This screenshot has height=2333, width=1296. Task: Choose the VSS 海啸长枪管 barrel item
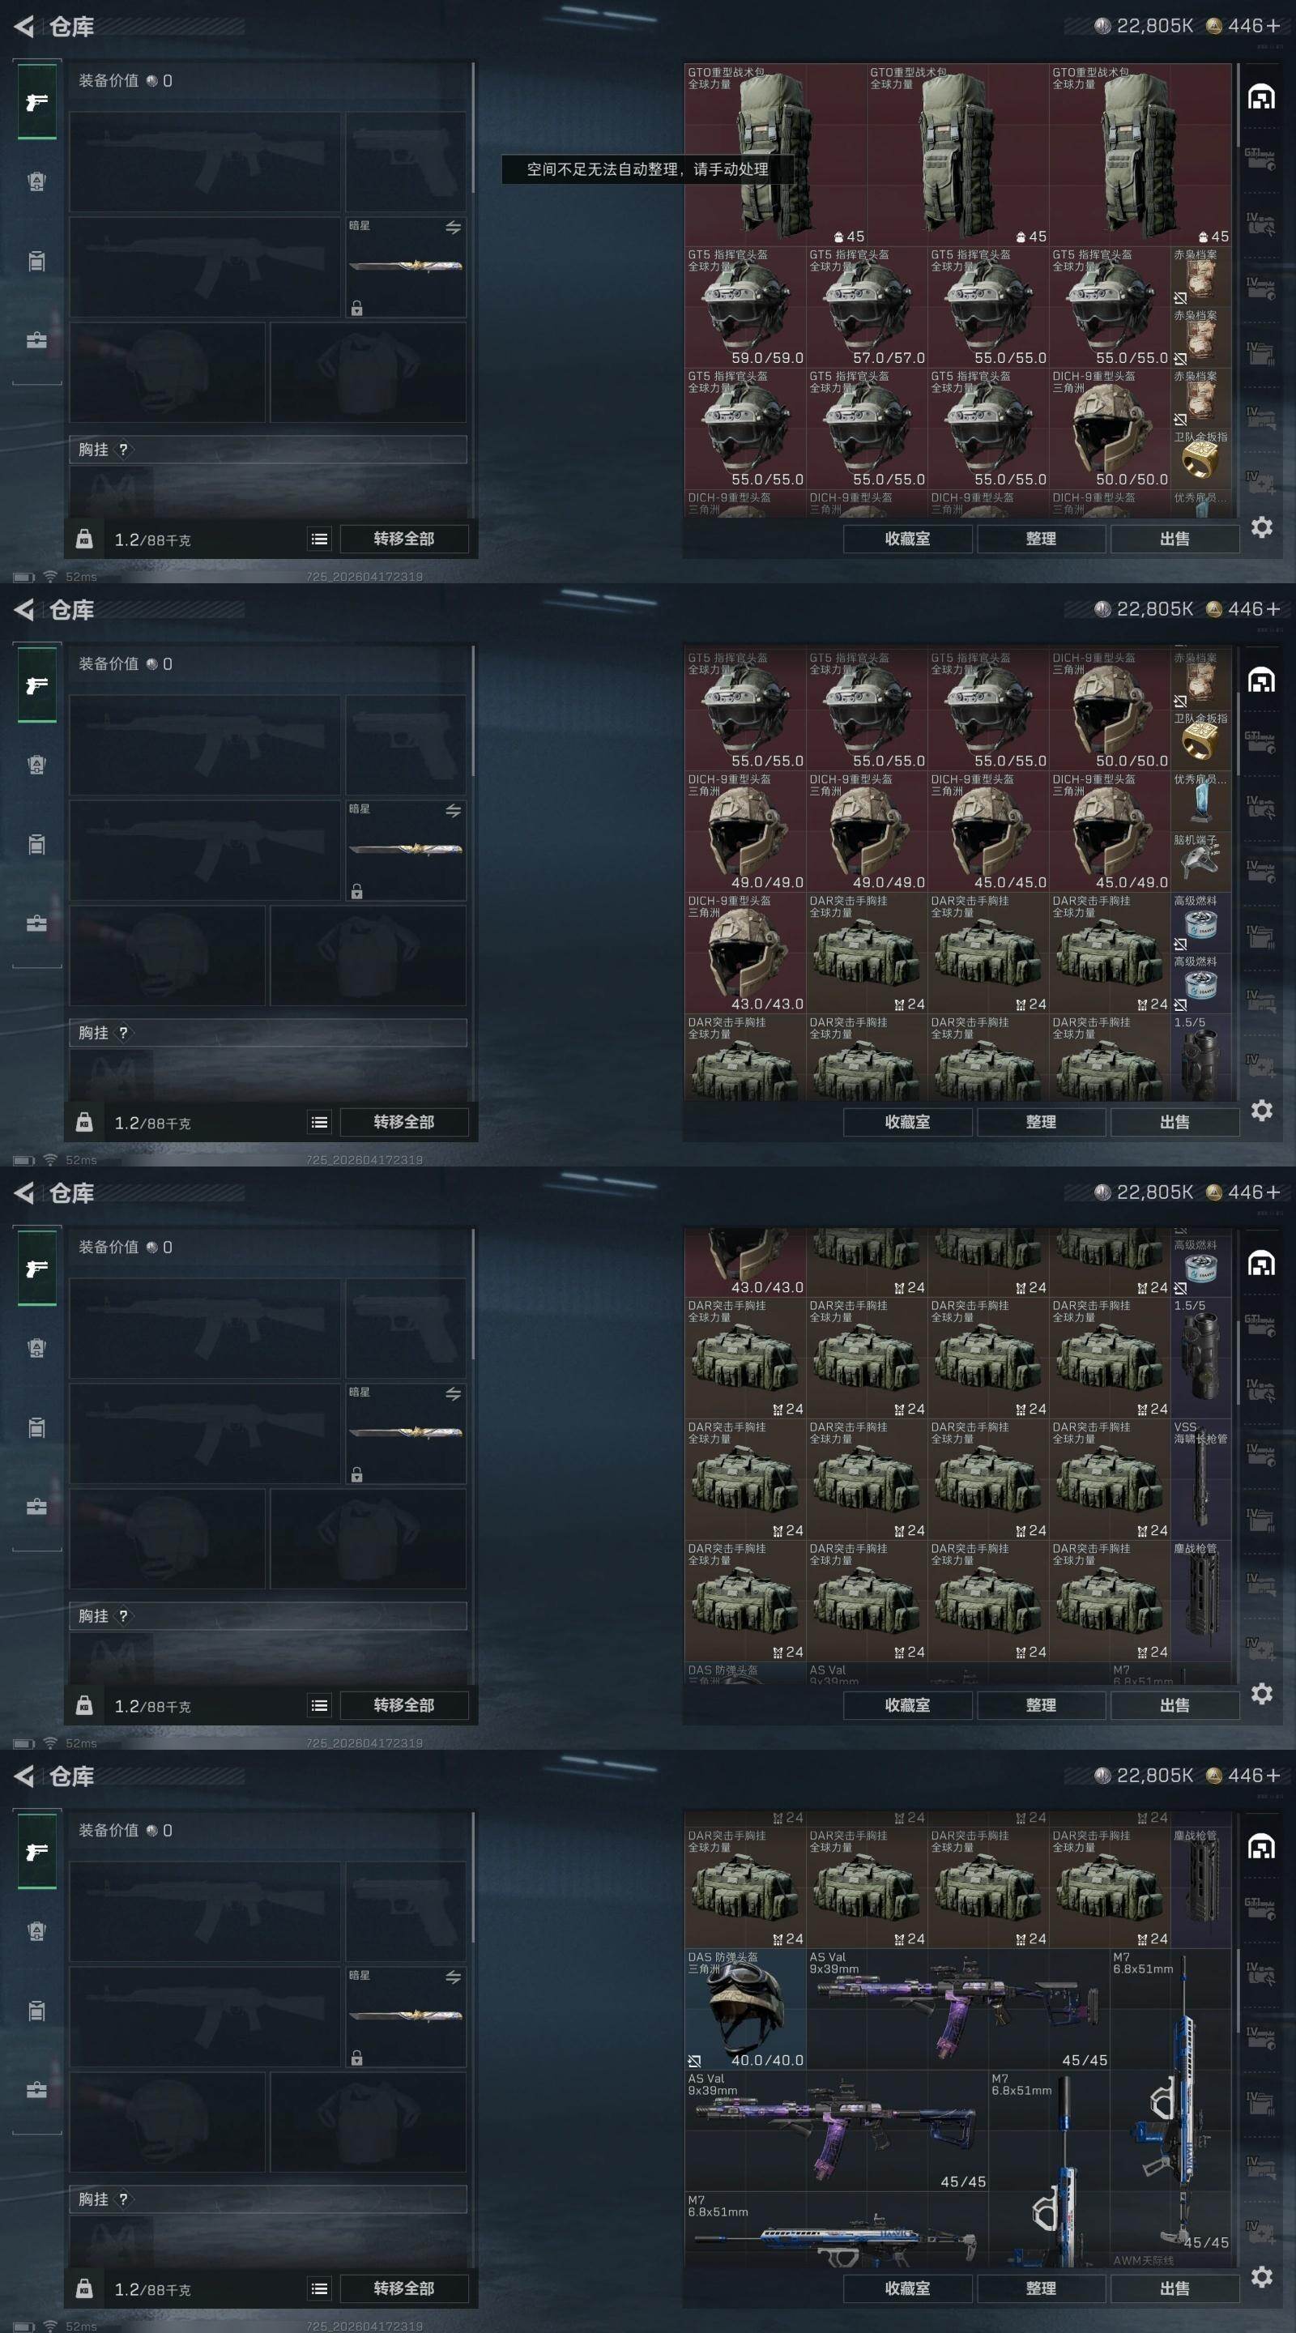tap(1200, 1479)
